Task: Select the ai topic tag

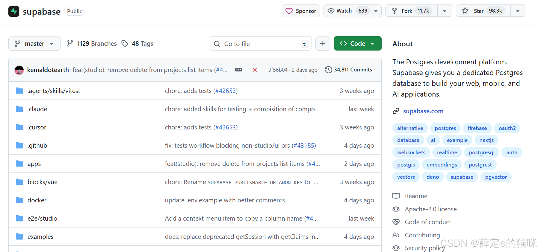Action: click(x=433, y=140)
